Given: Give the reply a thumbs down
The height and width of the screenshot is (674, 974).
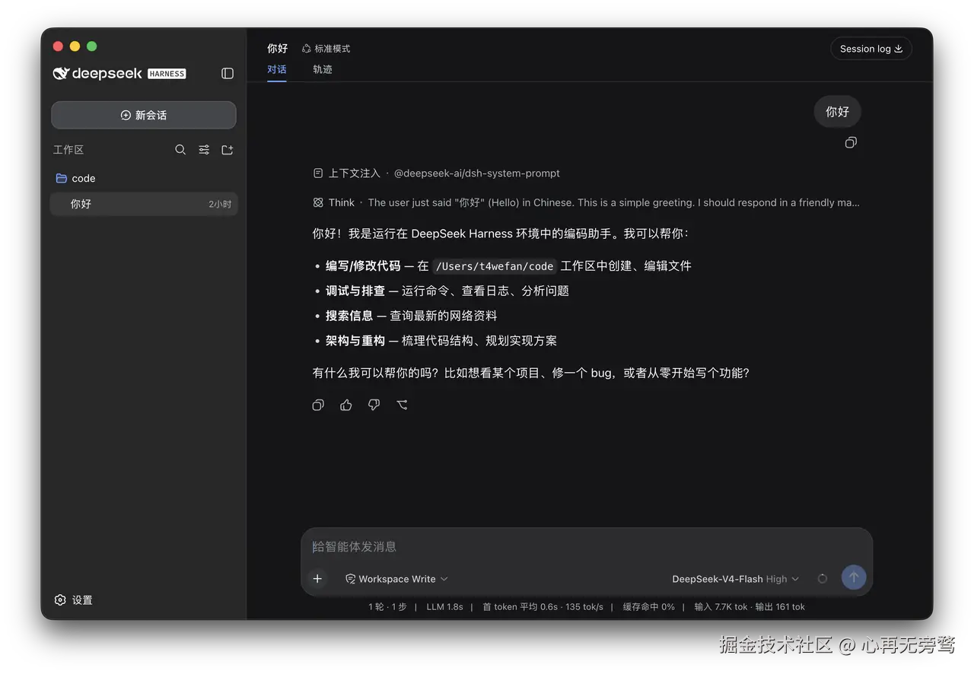Looking at the screenshot, I should tap(374, 405).
